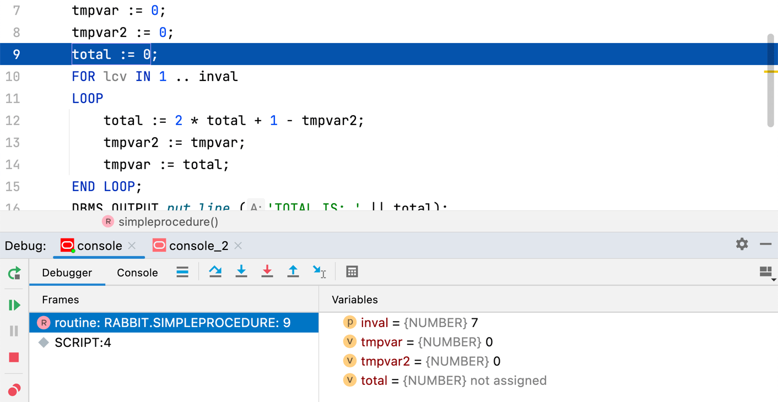Screen dimensions: 778x402
Task: Step Into the procedure
Action: click(x=241, y=271)
